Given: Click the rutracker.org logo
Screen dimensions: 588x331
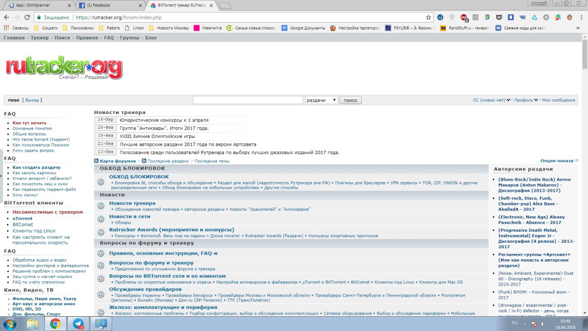Looking at the screenshot, I should (x=64, y=69).
